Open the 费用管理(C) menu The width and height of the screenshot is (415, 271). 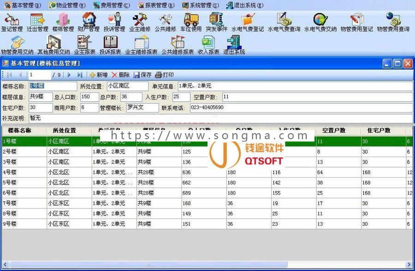tap(112, 5)
